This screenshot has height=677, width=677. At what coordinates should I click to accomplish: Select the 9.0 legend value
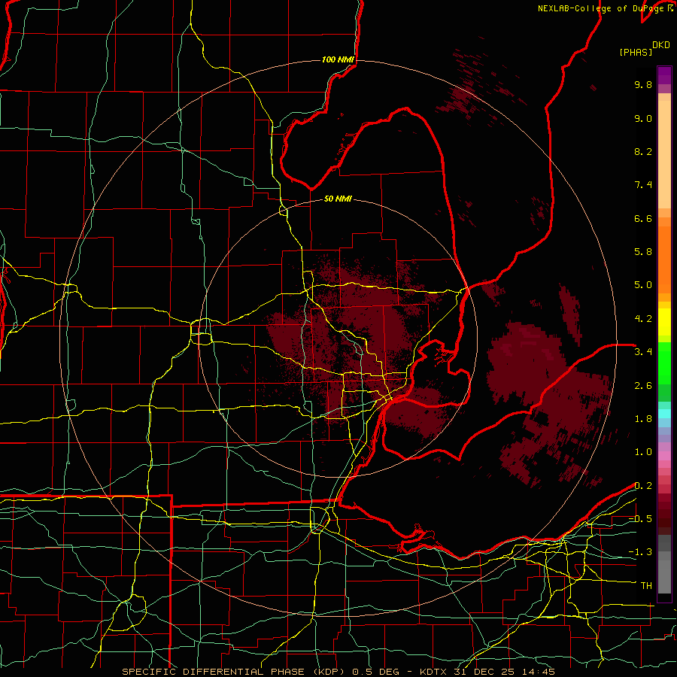pyautogui.click(x=643, y=118)
